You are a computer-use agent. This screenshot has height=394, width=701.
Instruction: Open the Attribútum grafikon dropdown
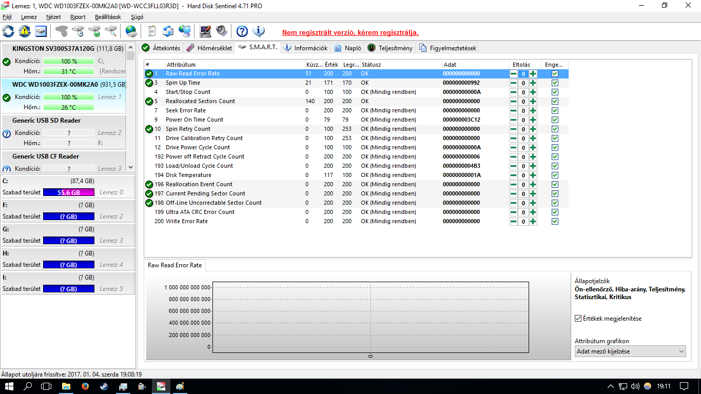[x=630, y=351]
